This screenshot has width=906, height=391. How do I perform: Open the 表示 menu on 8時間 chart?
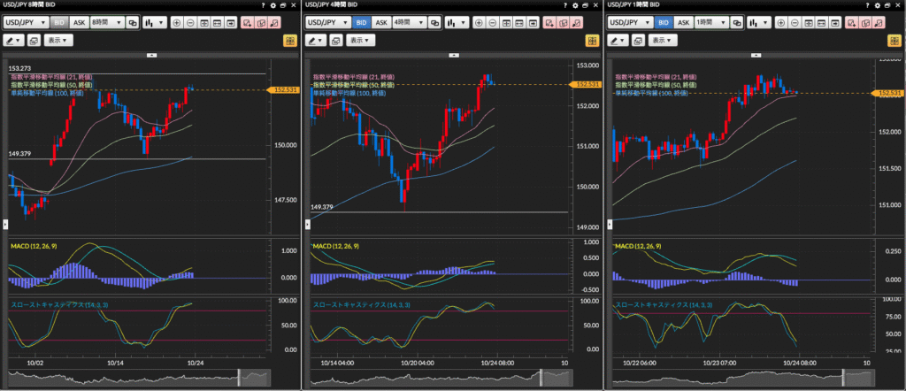[59, 41]
